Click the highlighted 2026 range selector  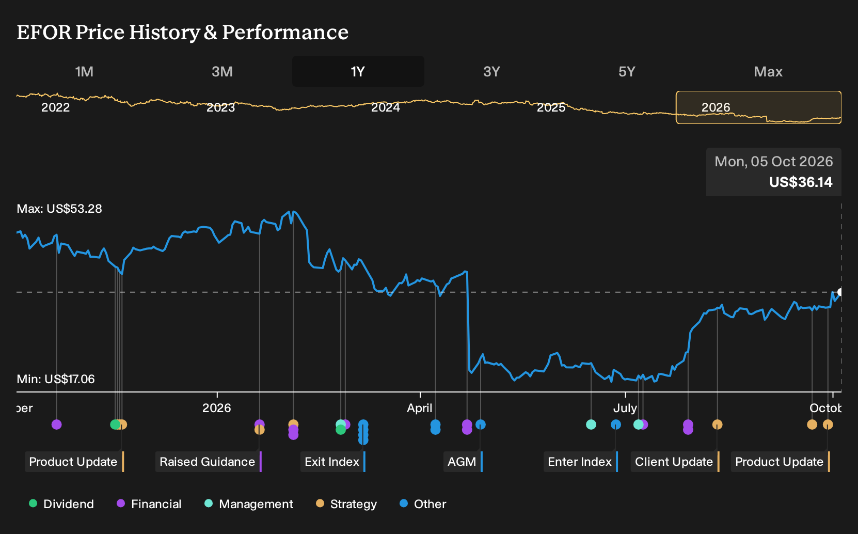click(758, 107)
